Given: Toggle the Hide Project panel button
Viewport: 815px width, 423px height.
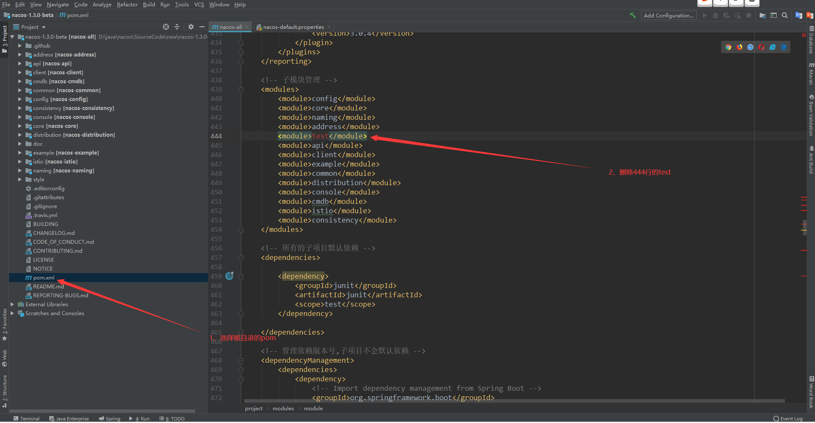Looking at the screenshot, I should (x=202, y=26).
